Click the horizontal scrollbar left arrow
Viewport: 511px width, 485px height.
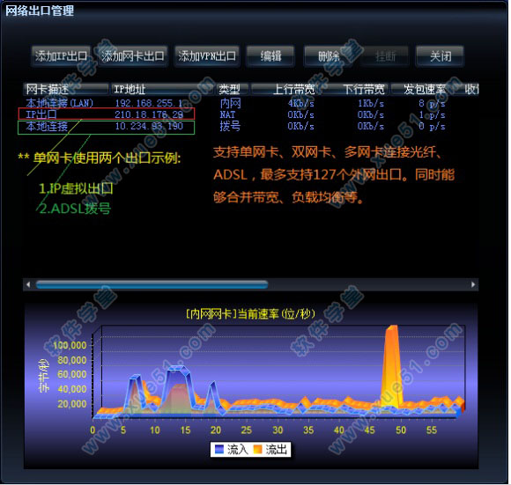pos(28,284)
